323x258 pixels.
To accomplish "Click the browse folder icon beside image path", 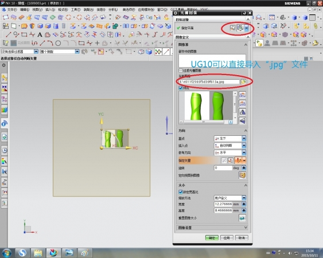I will point(243,82).
